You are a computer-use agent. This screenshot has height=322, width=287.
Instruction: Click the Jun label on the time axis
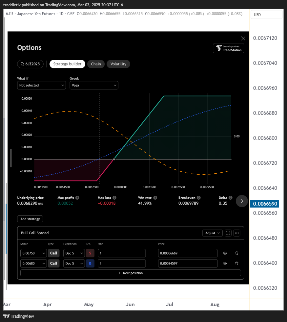130,304
